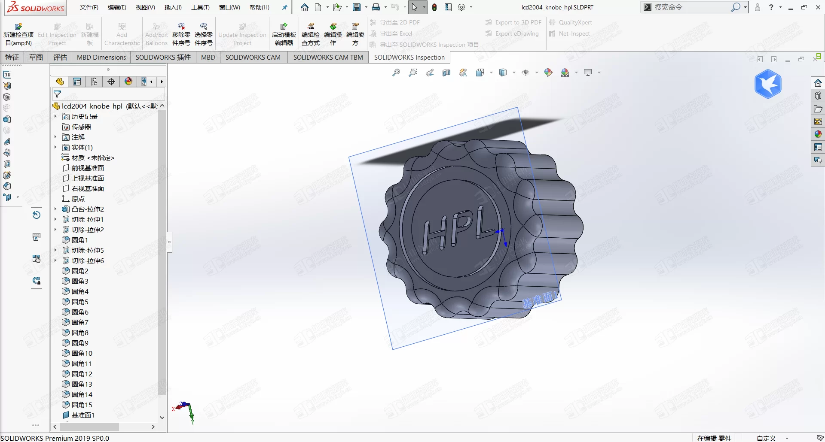Select the 前视基准面 plane in tree

tap(83, 168)
